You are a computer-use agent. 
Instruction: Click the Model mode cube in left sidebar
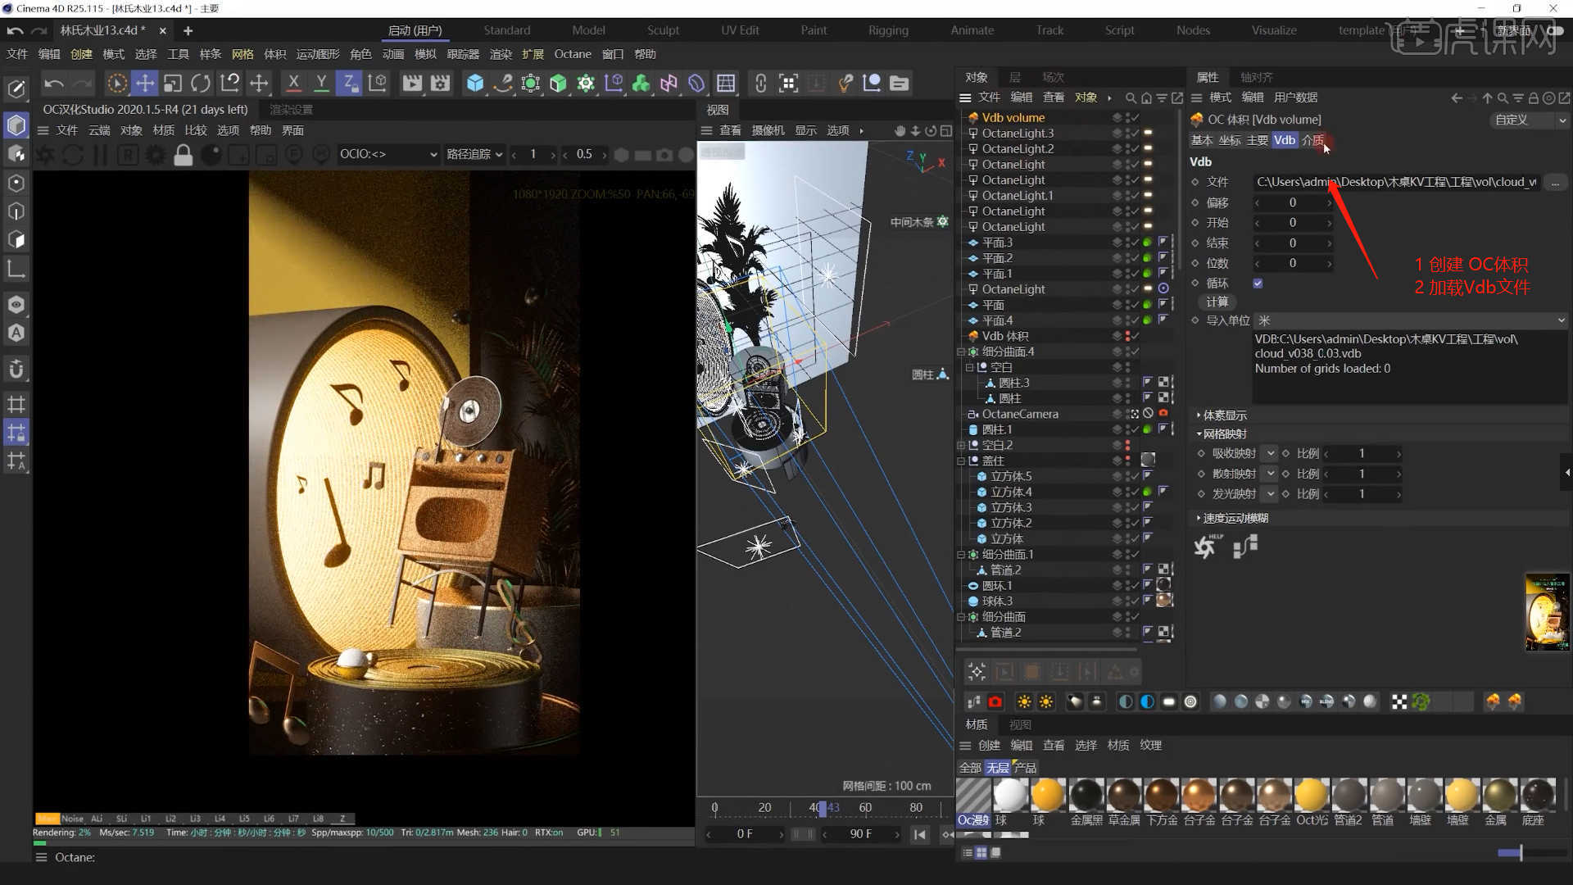(x=16, y=125)
